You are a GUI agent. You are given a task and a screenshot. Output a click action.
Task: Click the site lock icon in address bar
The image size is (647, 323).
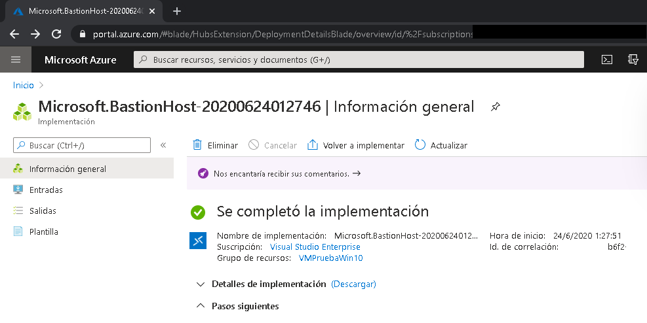click(x=83, y=34)
